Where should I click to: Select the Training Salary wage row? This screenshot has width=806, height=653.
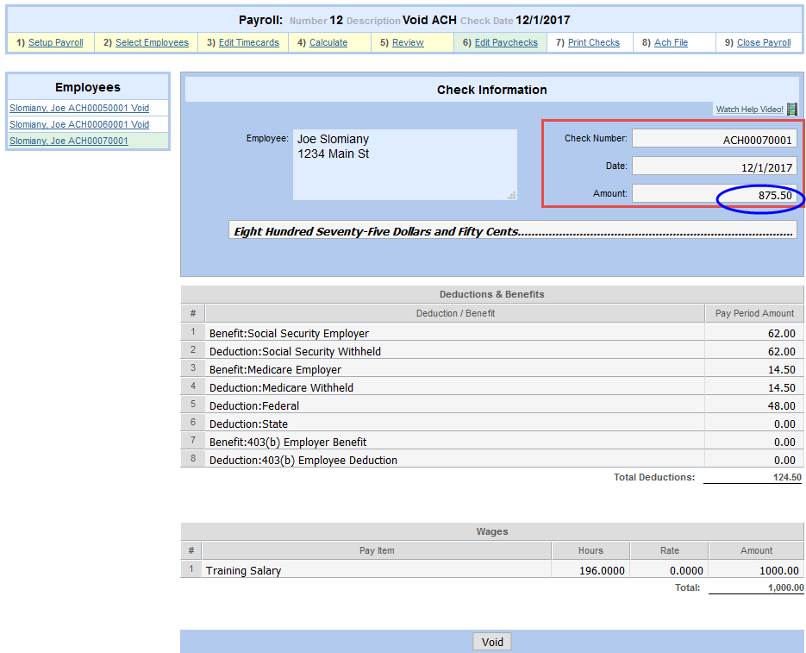[492, 569]
